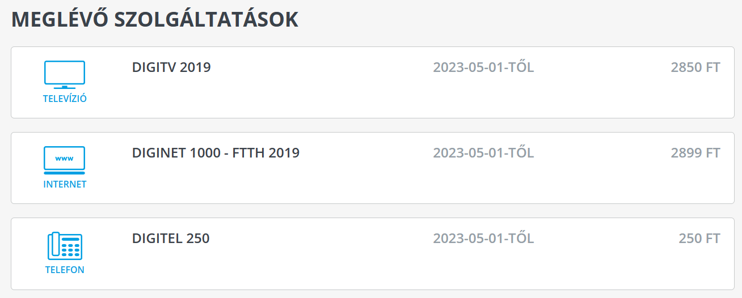
Task: Click the TELEVÍZIÓ label under the icon
Action: coord(65,99)
